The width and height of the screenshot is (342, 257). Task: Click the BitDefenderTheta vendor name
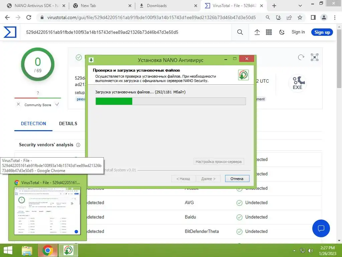pyautogui.click(x=202, y=232)
